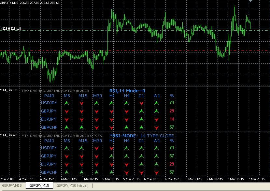This screenshot has width=270, height=191.
Task: Click EURJPY W1 red down arrow in TRO dashboard
Action: pos(156,120)
